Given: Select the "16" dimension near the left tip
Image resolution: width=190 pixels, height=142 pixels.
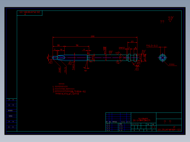Looking at the screenshot, I should point(61,50).
